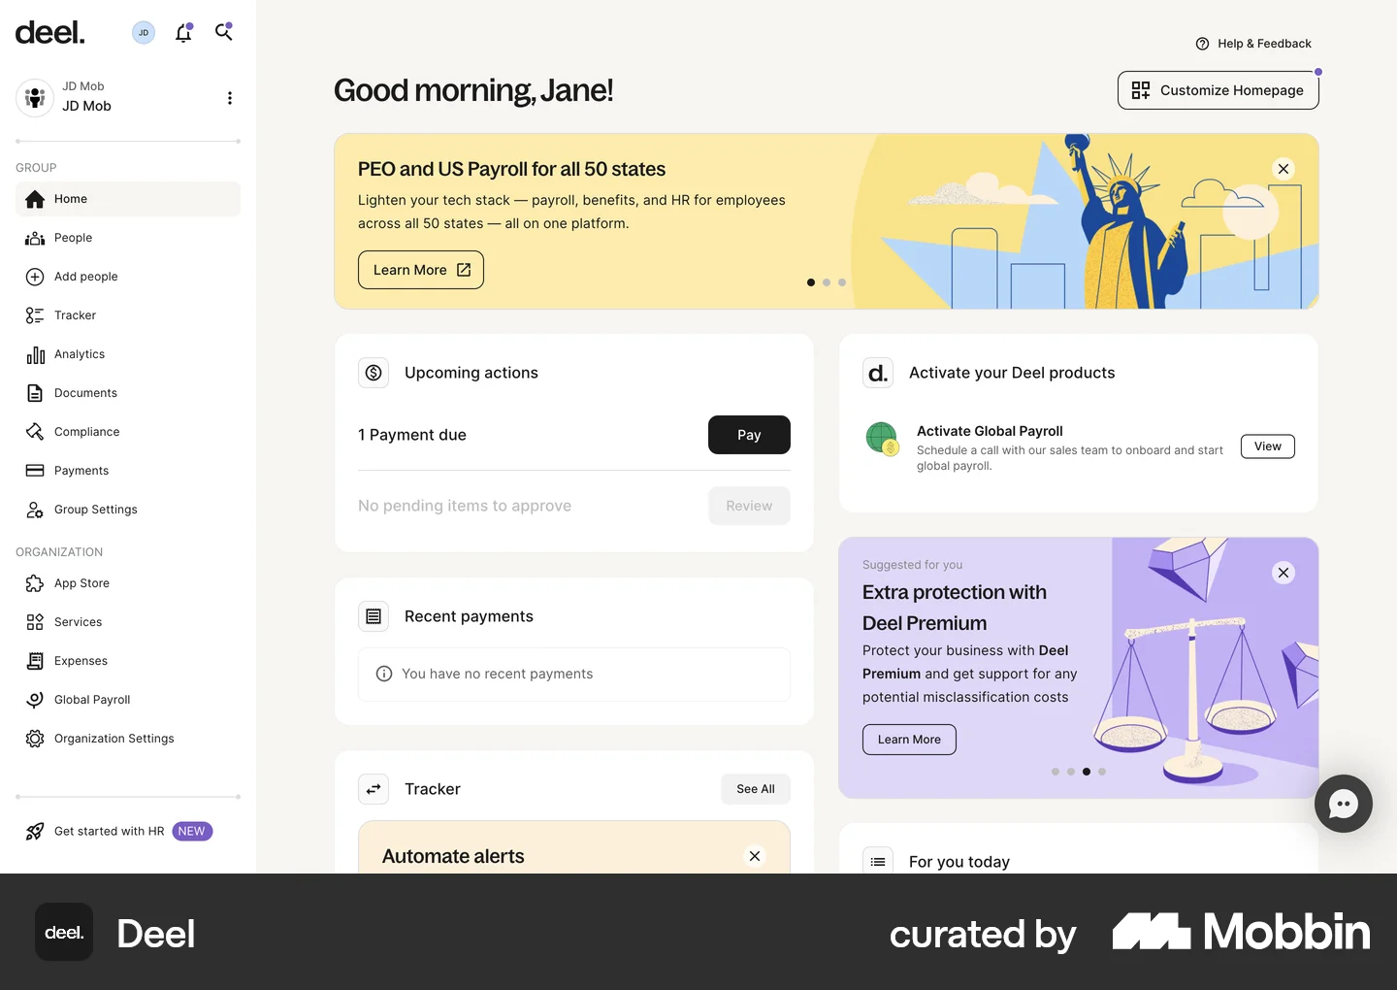Click the Pay button
This screenshot has width=1397, height=990.
click(x=749, y=435)
